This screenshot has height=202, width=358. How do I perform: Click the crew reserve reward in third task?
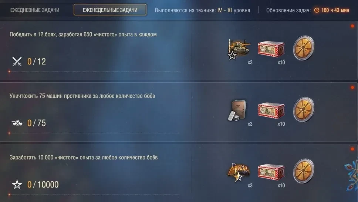click(239, 172)
